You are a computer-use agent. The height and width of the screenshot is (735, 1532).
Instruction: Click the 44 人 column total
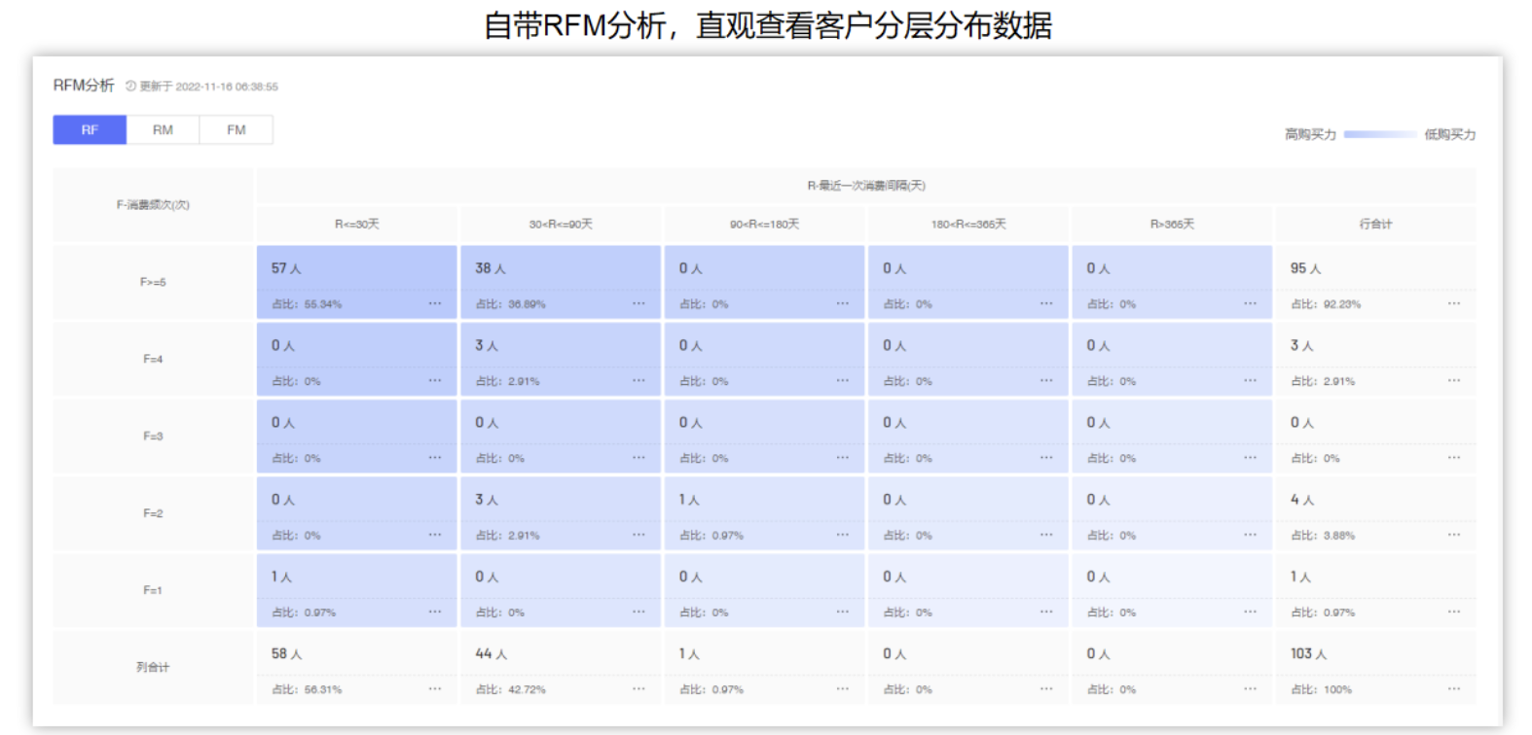tap(492, 654)
